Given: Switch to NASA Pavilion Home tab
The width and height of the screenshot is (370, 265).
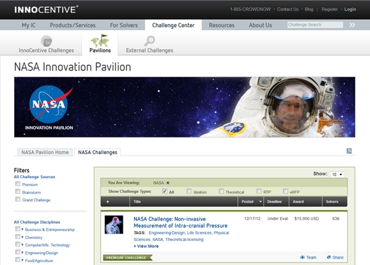Looking at the screenshot, I should pos(45,152).
